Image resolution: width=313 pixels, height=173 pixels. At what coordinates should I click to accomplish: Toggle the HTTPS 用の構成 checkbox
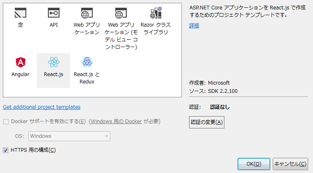6,150
